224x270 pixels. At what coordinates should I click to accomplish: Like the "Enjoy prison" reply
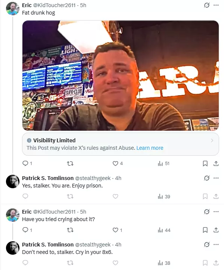[115, 196]
